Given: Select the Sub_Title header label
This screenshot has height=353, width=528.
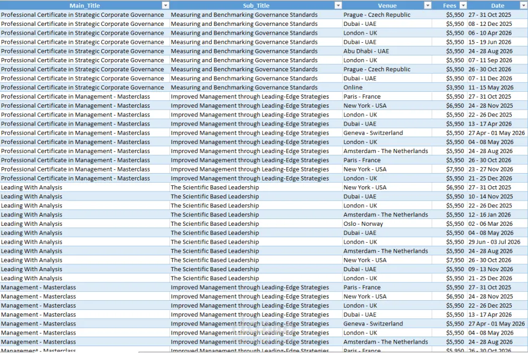Looking at the screenshot, I should 256,5.
